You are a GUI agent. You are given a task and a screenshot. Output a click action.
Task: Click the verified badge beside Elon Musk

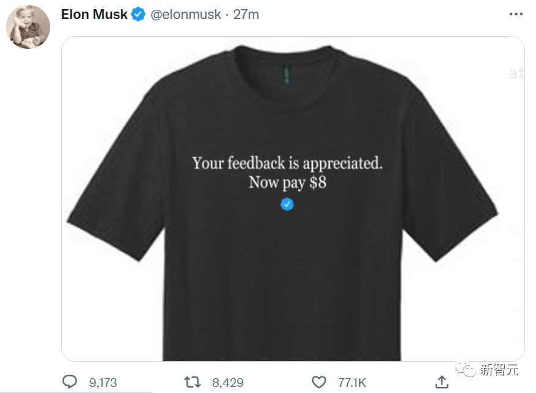pos(138,15)
